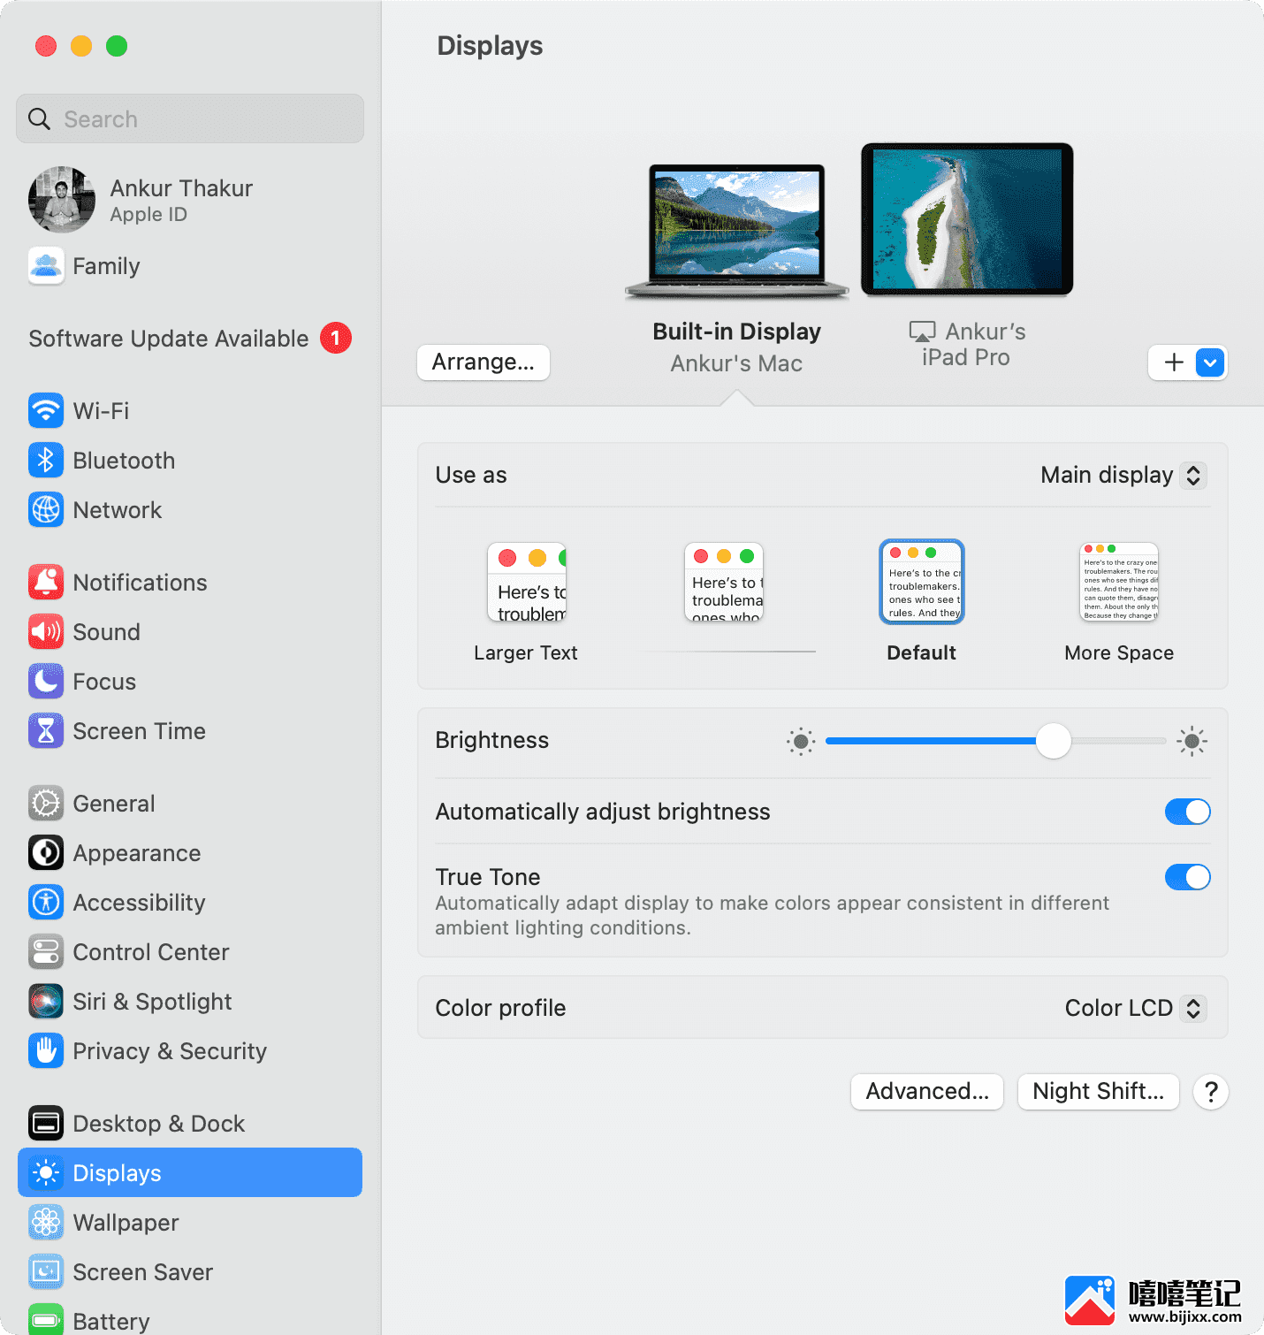Click the Search input field
Screen dimensions: 1264x1335
coord(190,118)
